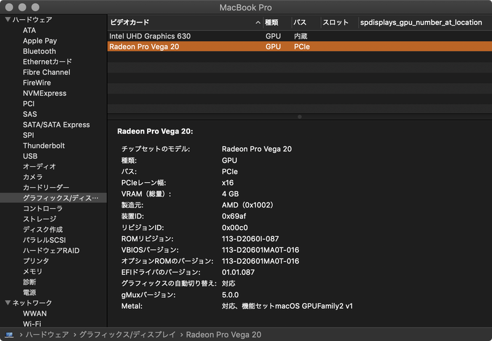The height and width of the screenshot is (341, 492).
Task: Open the Thunderbolt item
Action: point(44,146)
